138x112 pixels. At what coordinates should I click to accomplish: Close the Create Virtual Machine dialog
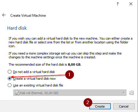pos(131,4)
